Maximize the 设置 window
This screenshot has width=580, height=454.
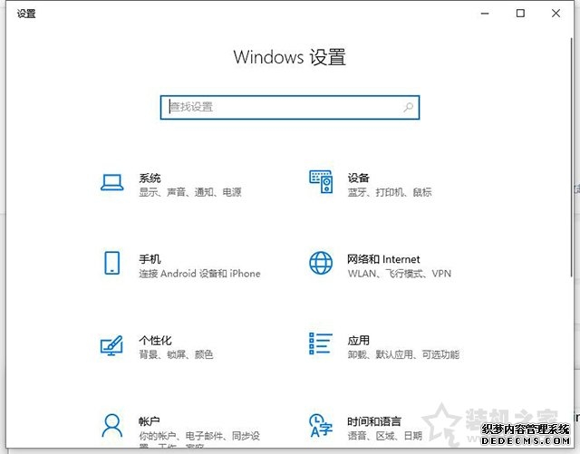pos(520,14)
